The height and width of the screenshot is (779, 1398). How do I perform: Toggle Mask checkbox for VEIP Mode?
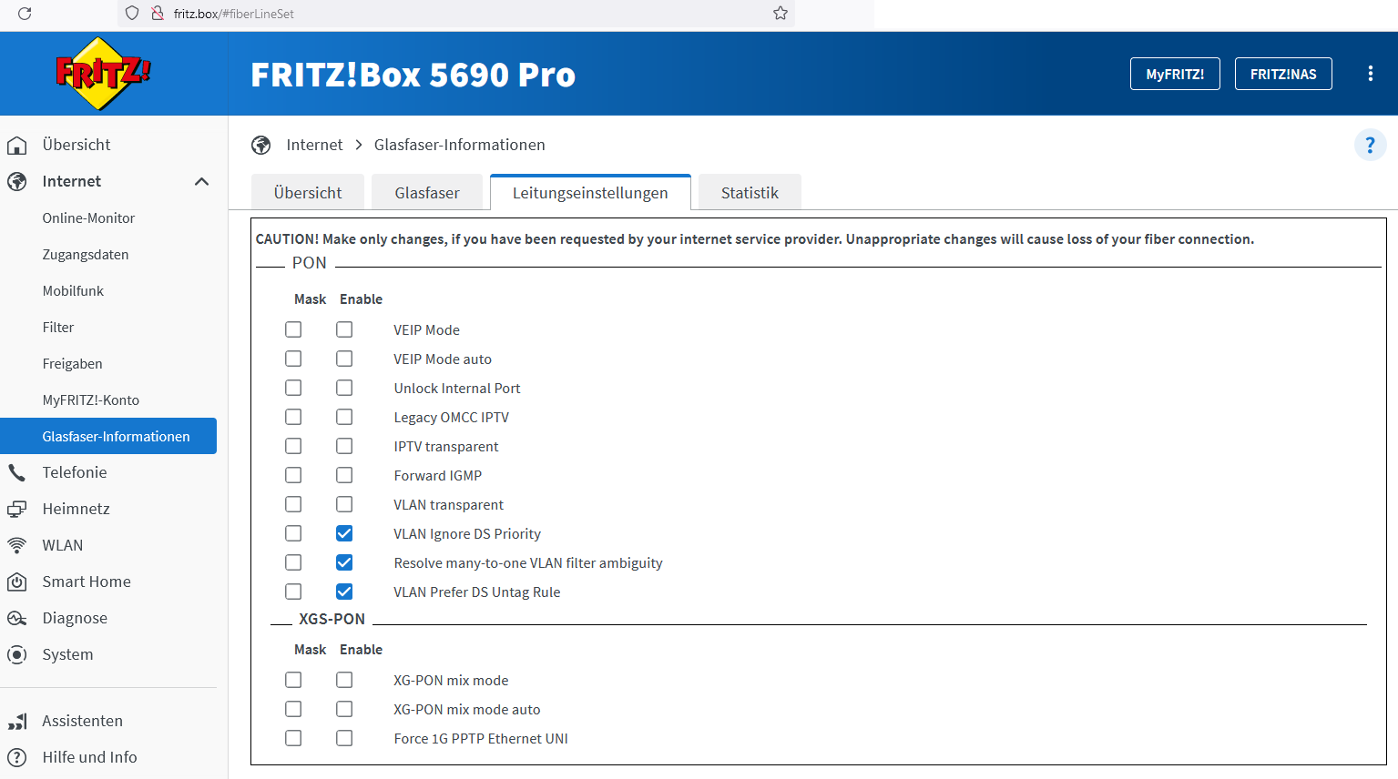(293, 329)
